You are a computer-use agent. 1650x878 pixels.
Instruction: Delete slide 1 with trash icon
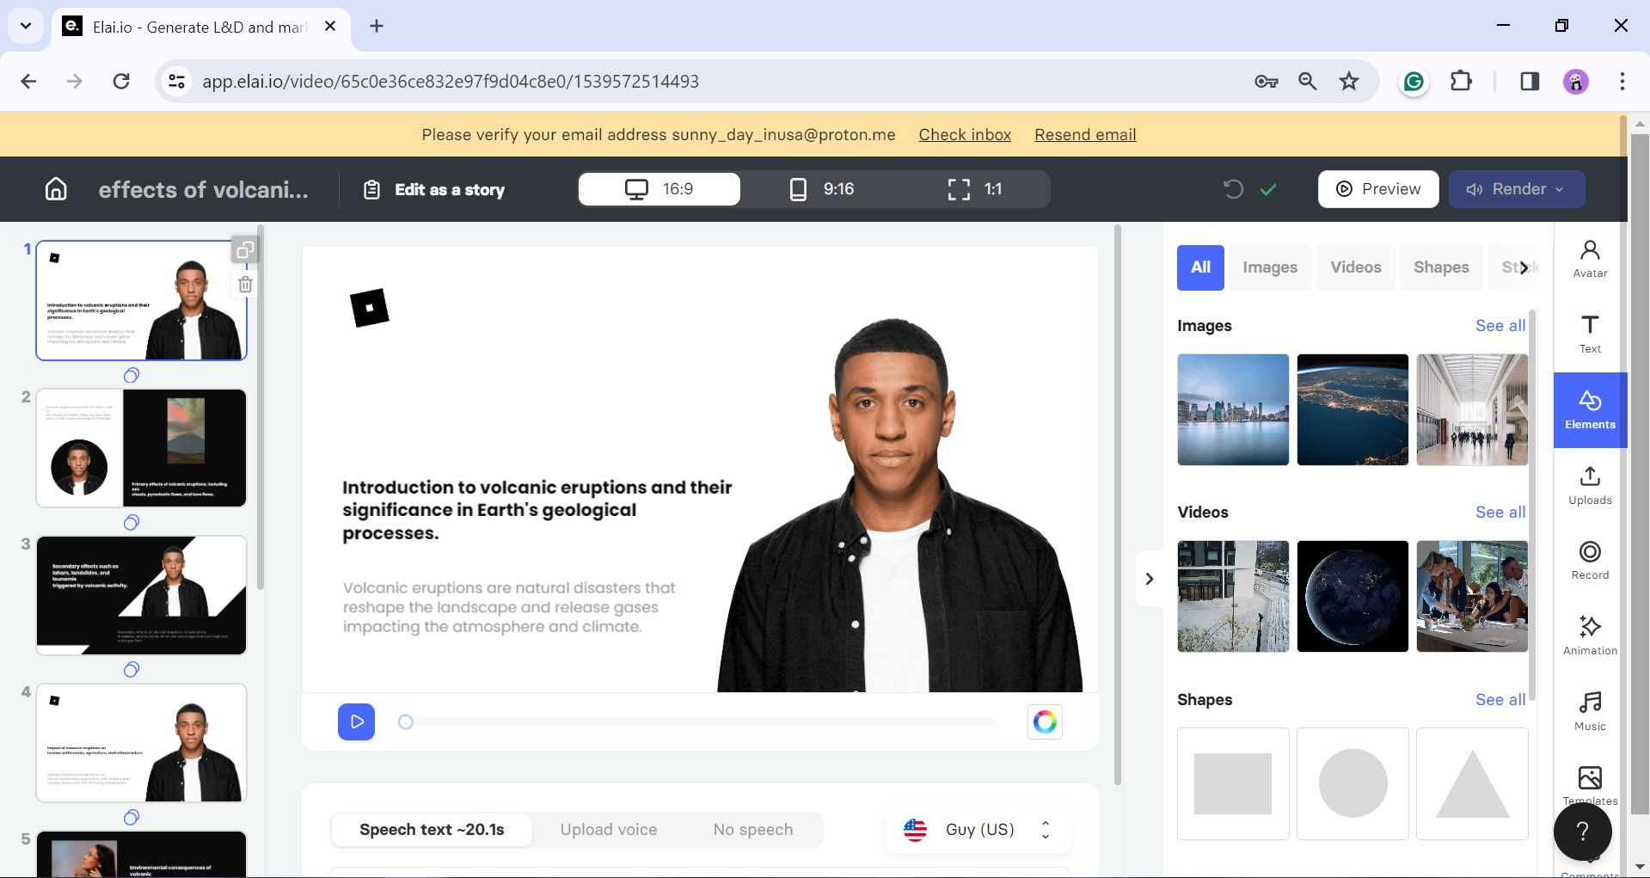[x=245, y=285]
